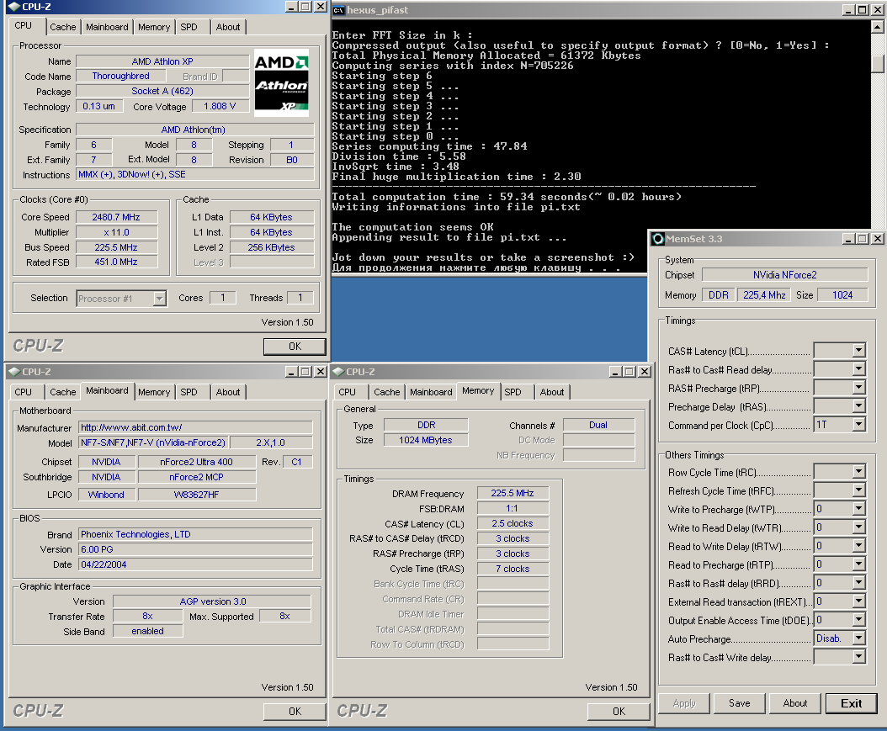Open Auto Precharge dropdown

point(858,638)
